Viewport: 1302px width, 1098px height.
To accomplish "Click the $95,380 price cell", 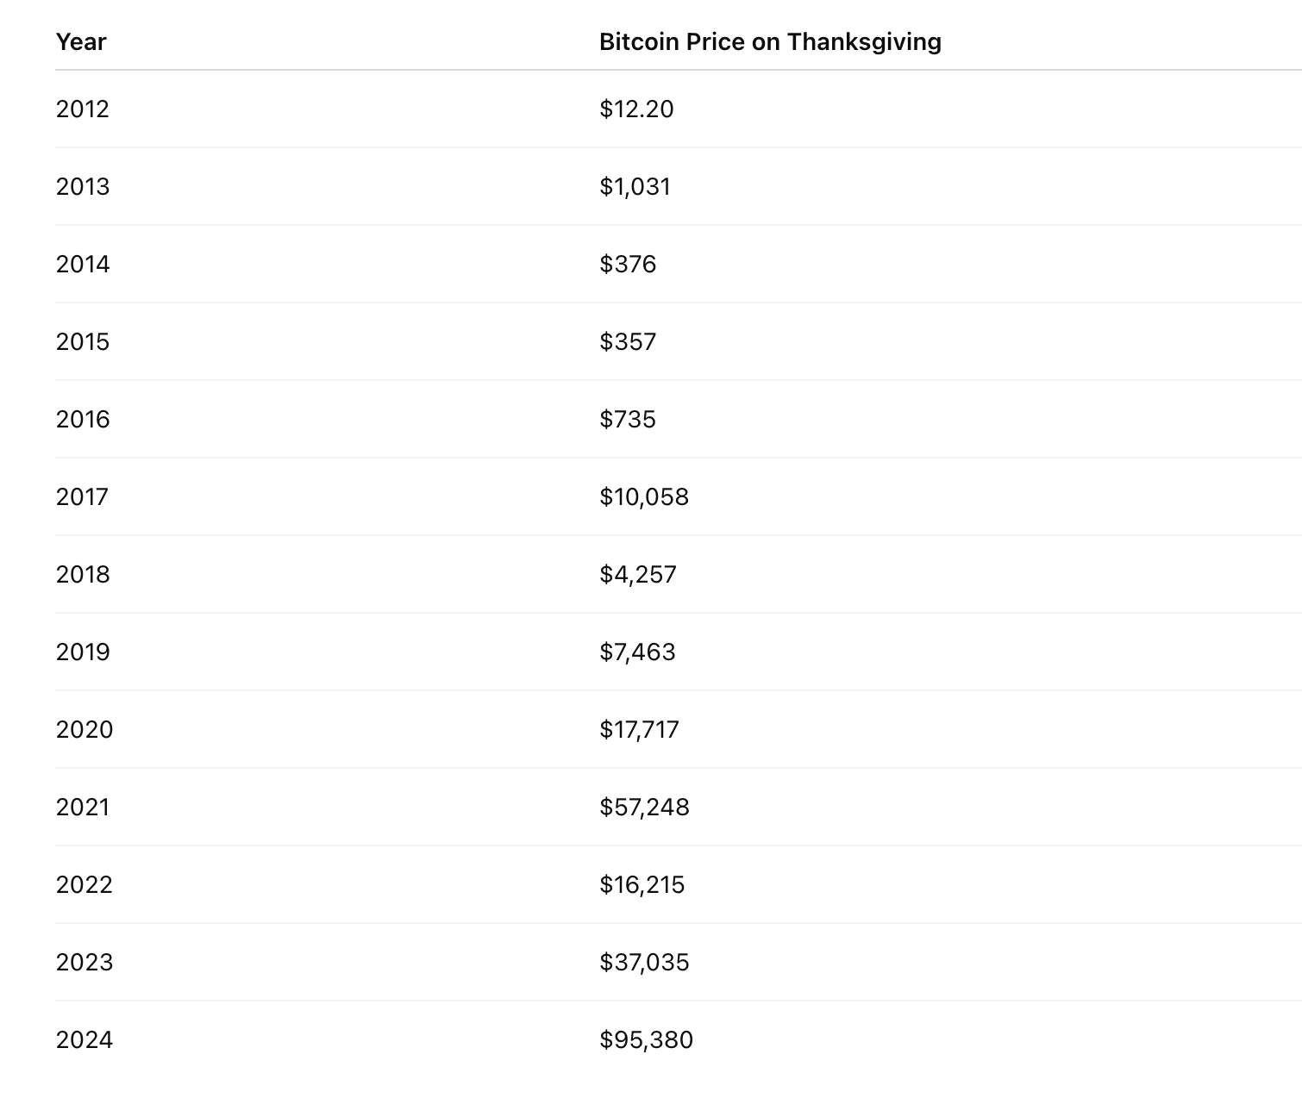I will coord(646,1039).
